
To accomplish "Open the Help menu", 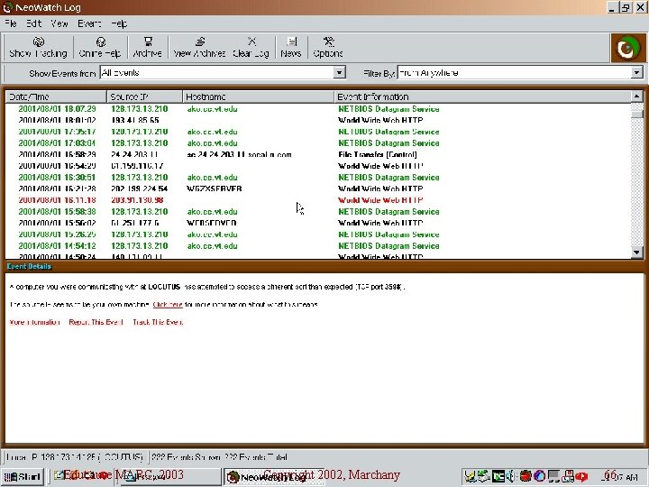I will tap(119, 23).
